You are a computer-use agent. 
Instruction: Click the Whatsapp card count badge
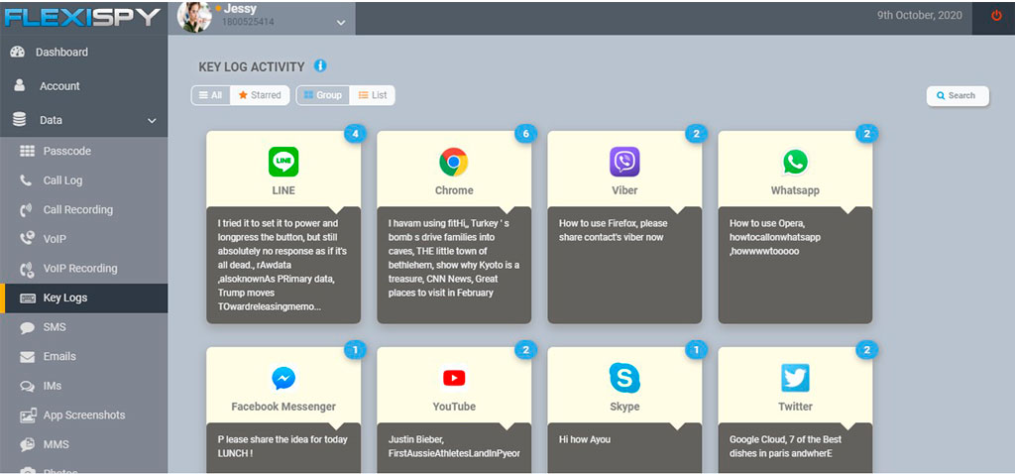pos(866,134)
